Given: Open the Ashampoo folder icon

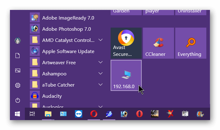Looking at the screenshot, I should click(35, 74).
